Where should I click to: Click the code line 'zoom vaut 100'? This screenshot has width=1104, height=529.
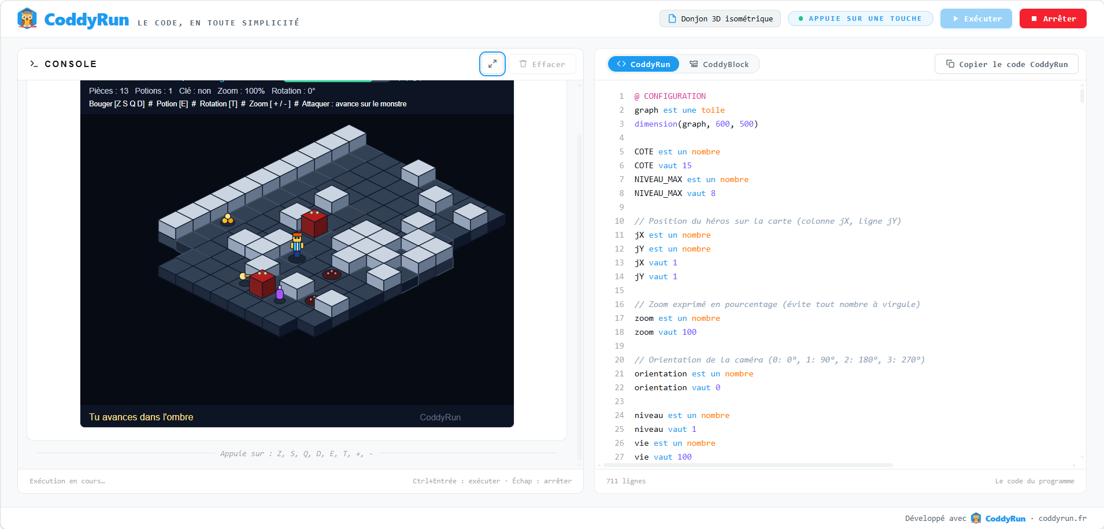665,332
